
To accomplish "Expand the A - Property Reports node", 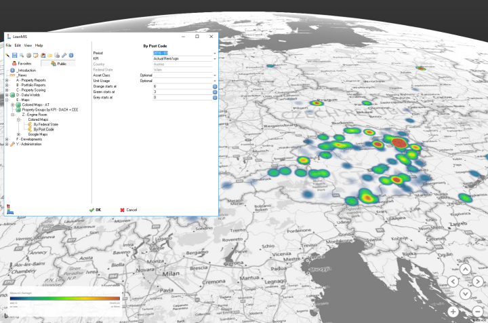I will (7, 80).
